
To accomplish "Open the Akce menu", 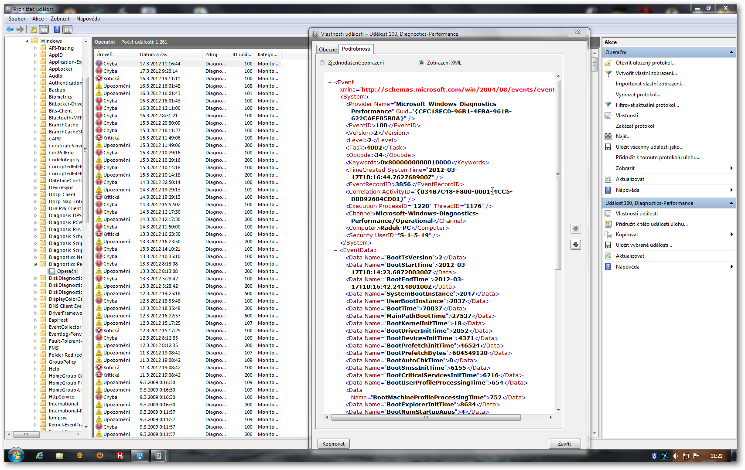I will [x=38, y=19].
